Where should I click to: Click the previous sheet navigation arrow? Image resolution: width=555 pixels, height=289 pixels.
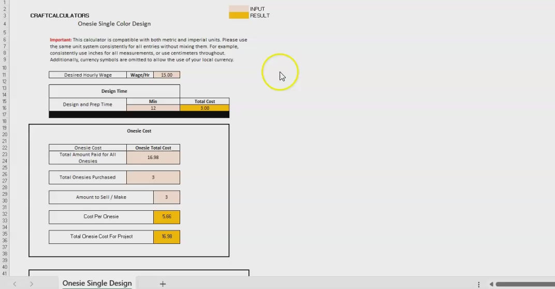pyautogui.click(x=14, y=284)
